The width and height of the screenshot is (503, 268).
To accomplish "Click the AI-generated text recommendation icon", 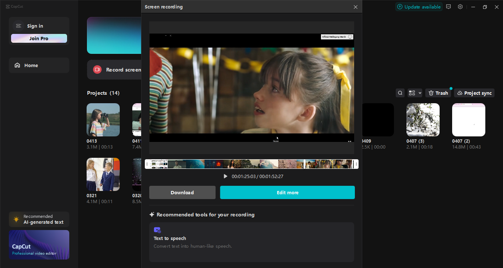I will [16, 219].
